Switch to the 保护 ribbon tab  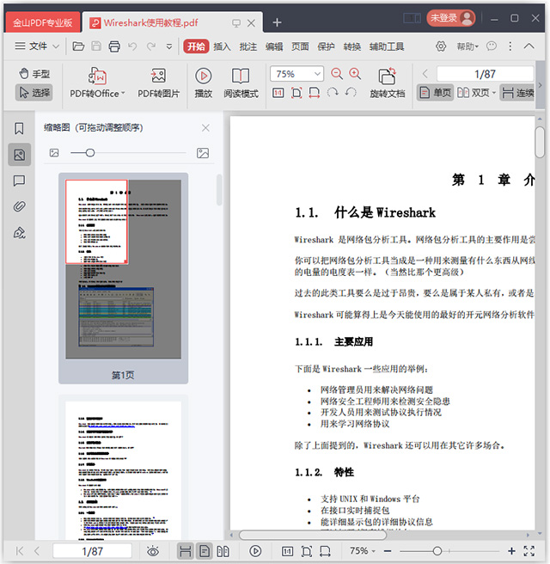(x=326, y=46)
